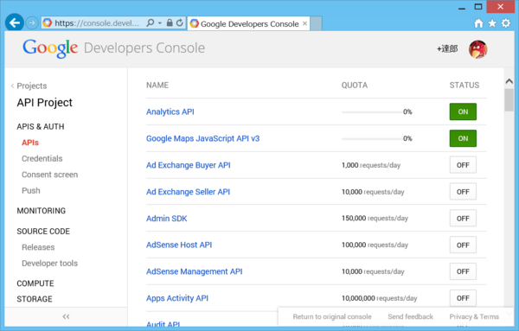
Task: Open browser Tools gear icon
Action: point(506,23)
